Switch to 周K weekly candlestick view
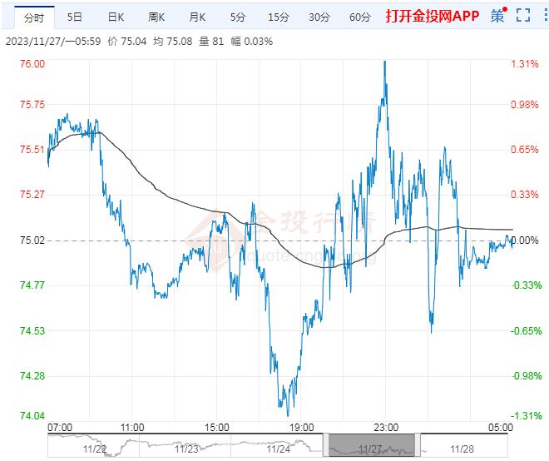Viewport: 549px width, 461px height. [156, 17]
